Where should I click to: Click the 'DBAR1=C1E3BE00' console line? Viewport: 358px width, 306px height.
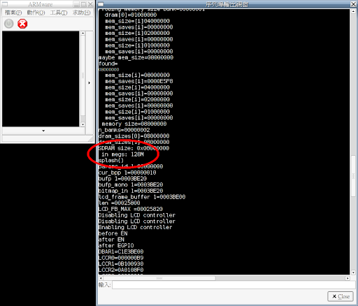[121, 252]
